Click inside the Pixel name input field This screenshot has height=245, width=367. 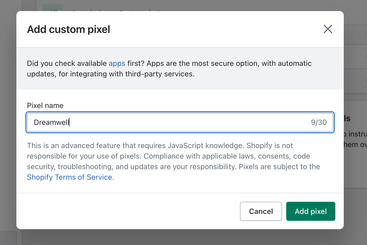coord(158,122)
